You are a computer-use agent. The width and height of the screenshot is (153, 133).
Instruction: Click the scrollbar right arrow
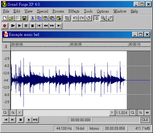point(112,113)
